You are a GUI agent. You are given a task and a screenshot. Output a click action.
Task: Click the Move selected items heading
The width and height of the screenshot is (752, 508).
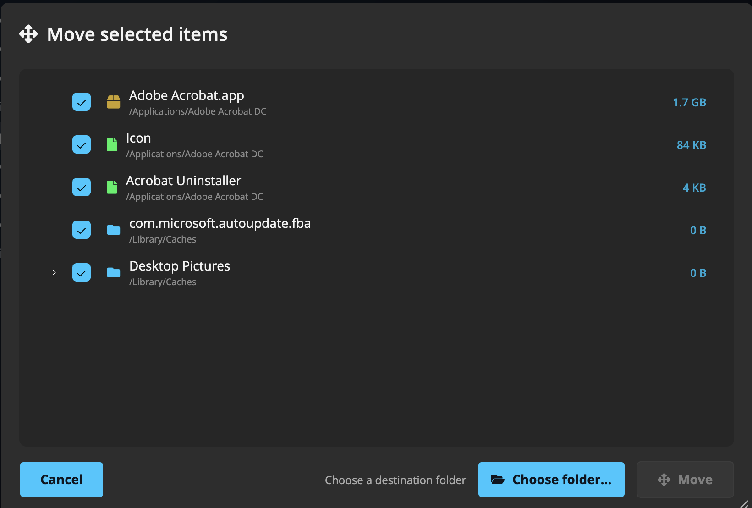(137, 34)
